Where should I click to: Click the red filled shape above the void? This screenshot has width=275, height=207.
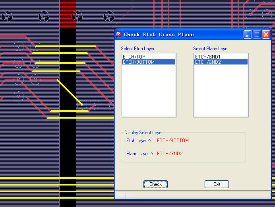point(68,14)
